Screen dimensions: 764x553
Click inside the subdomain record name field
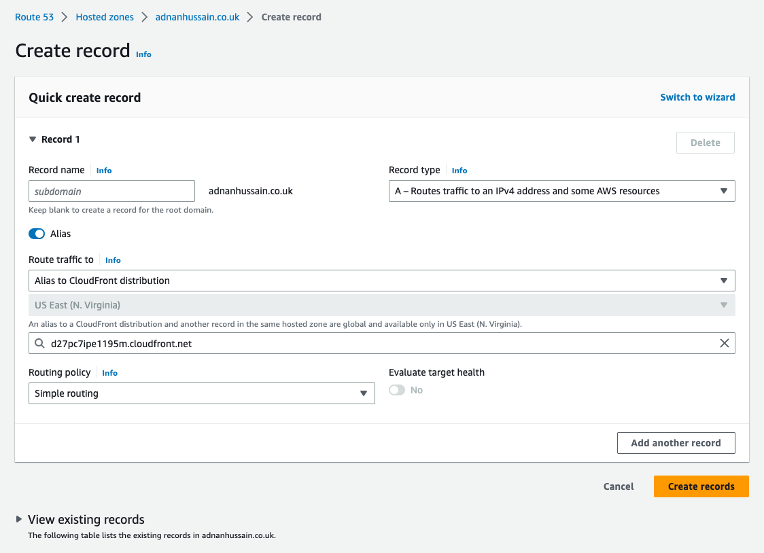pos(111,191)
